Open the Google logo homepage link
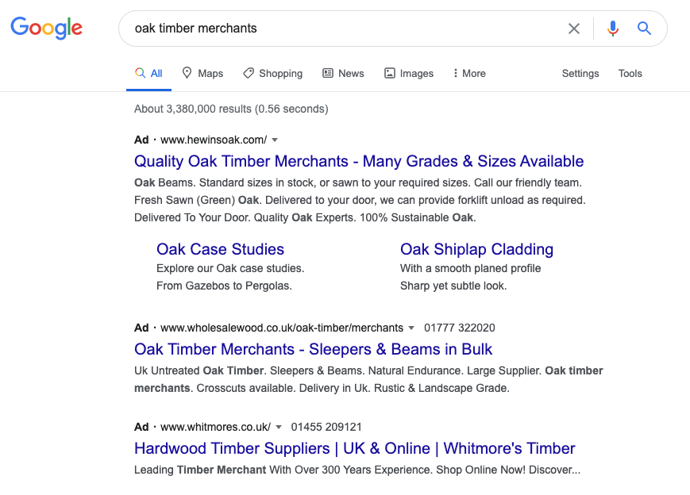The height and width of the screenshot is (495, 690). [47, 29]
